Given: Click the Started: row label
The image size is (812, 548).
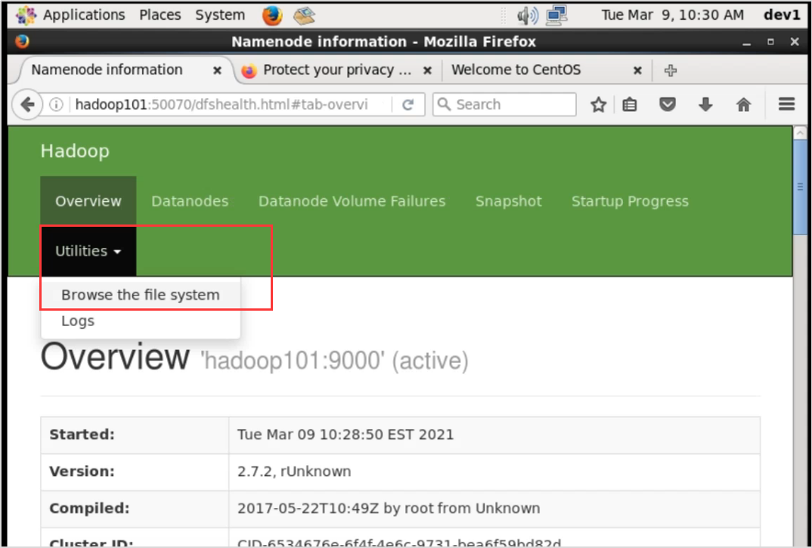Looking at the screenshot, I should tap(82, 435).
